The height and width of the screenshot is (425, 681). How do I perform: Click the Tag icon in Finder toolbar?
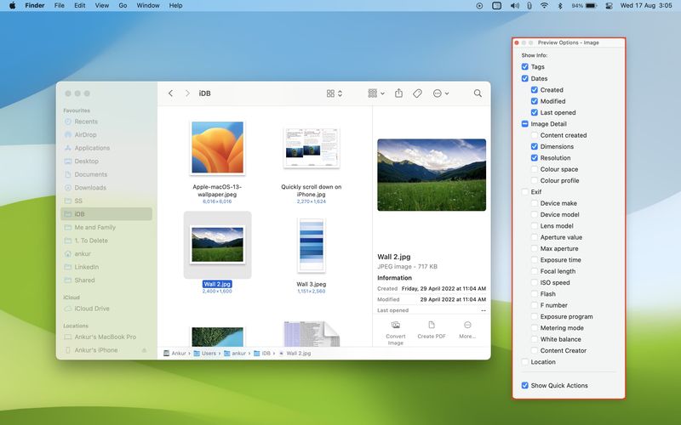pyautogui.click(x=417, y=93)
